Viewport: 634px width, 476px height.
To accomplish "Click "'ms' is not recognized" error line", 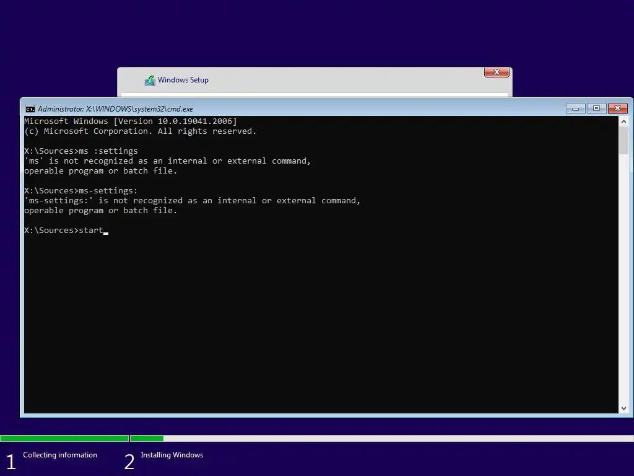I will 167,161.
